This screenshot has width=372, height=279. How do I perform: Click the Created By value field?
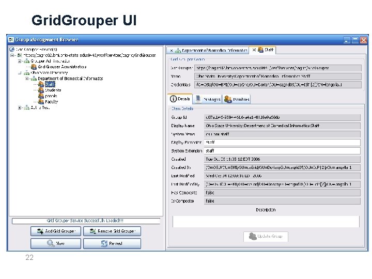click(x=282, y=167)
